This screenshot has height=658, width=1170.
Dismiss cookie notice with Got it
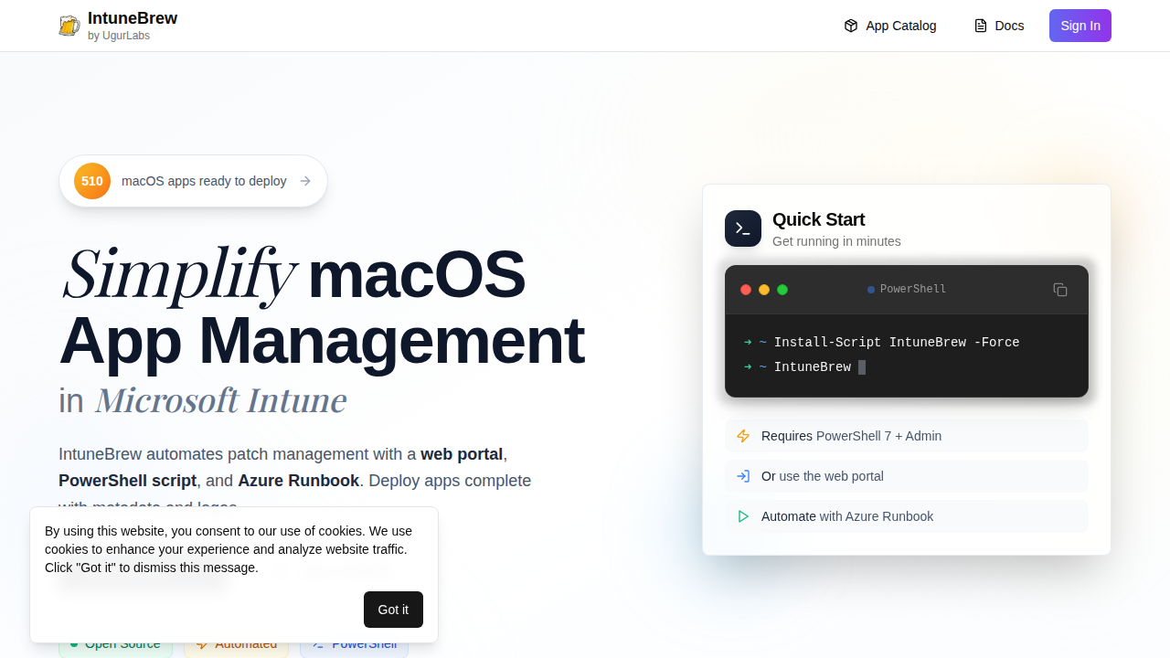pyautogui.click(x=393, y=610)
